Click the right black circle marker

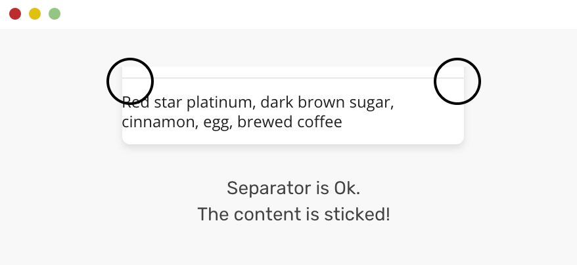(x=457, y=81)
